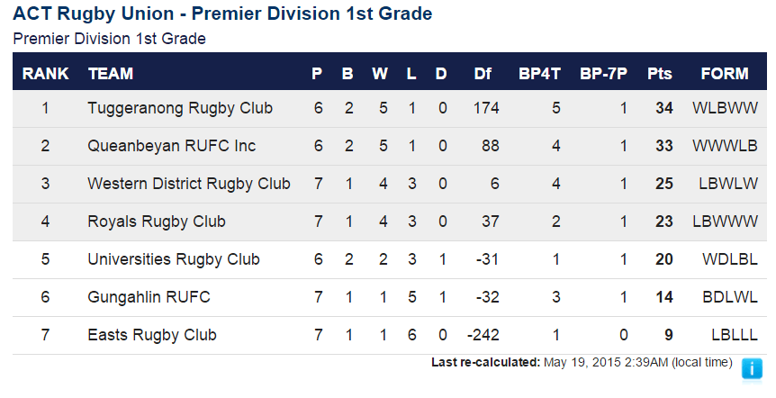Click the FORM column header
Screen dimensions: 776x398
[725, 74]
